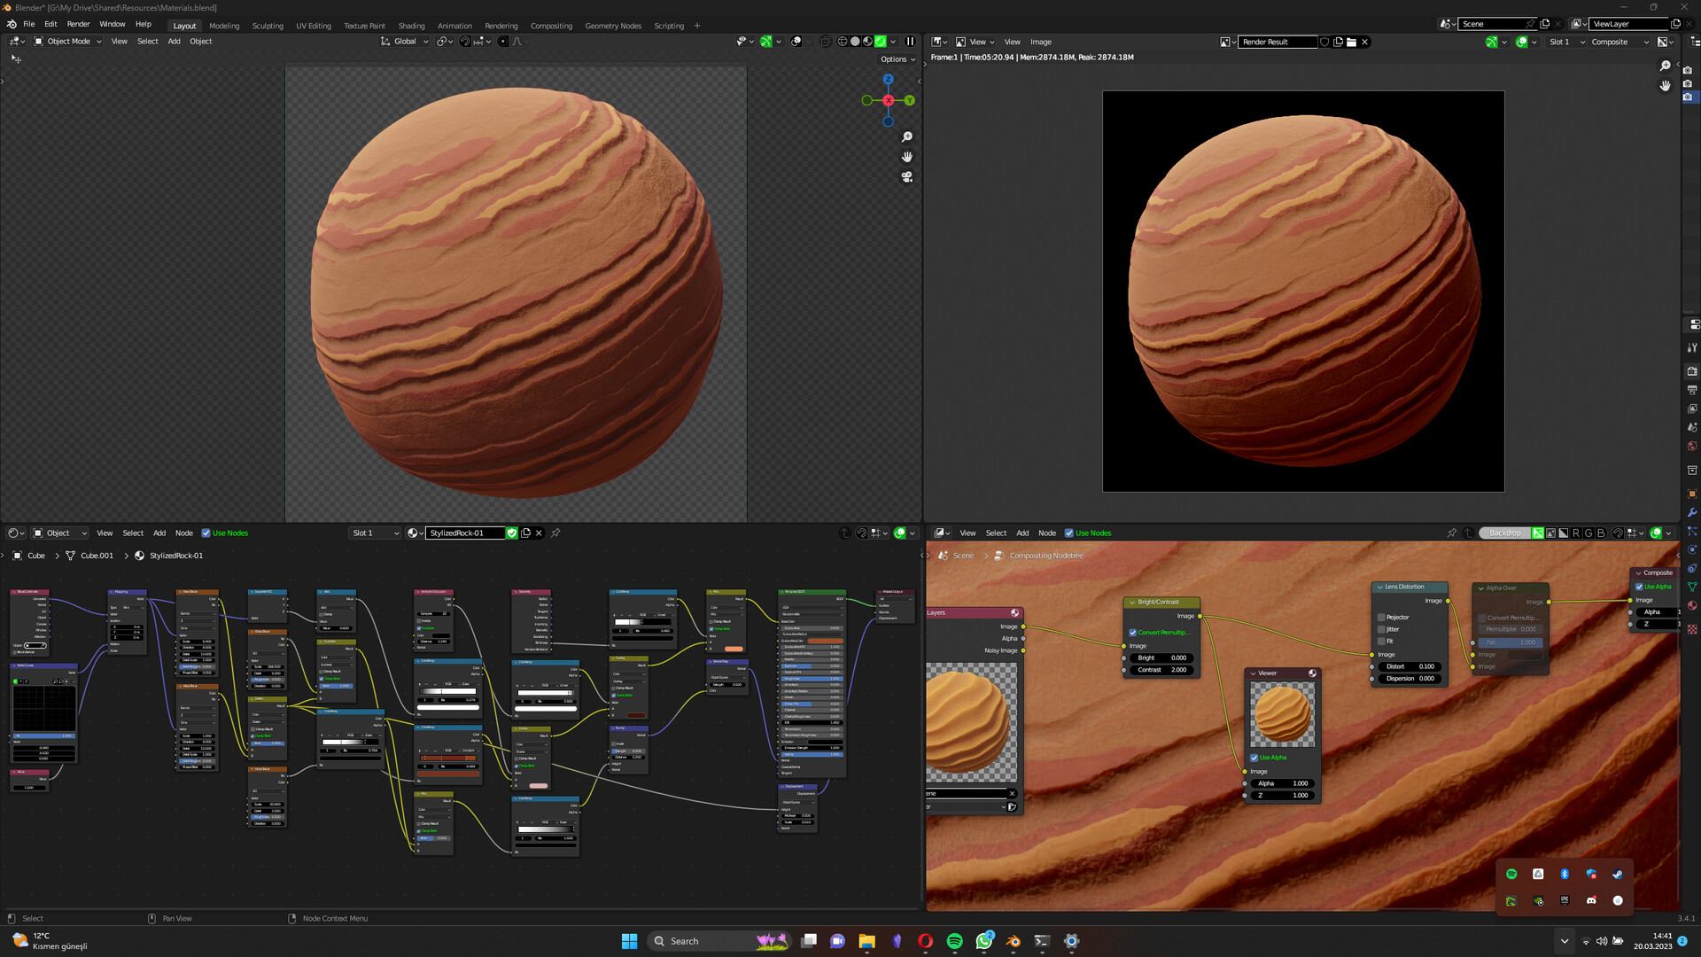Adjust the Contrast slider in Bright/Contrast node
Viewport: 1701px width, 957px height.
coord(1161,670)
